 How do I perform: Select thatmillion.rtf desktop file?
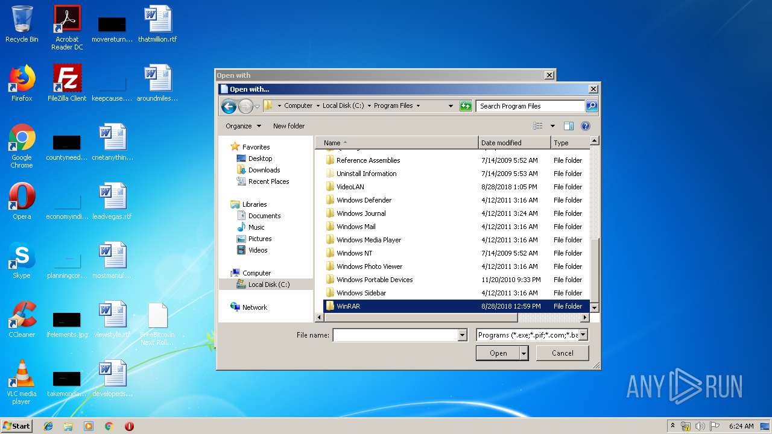(x=157, y=24)
